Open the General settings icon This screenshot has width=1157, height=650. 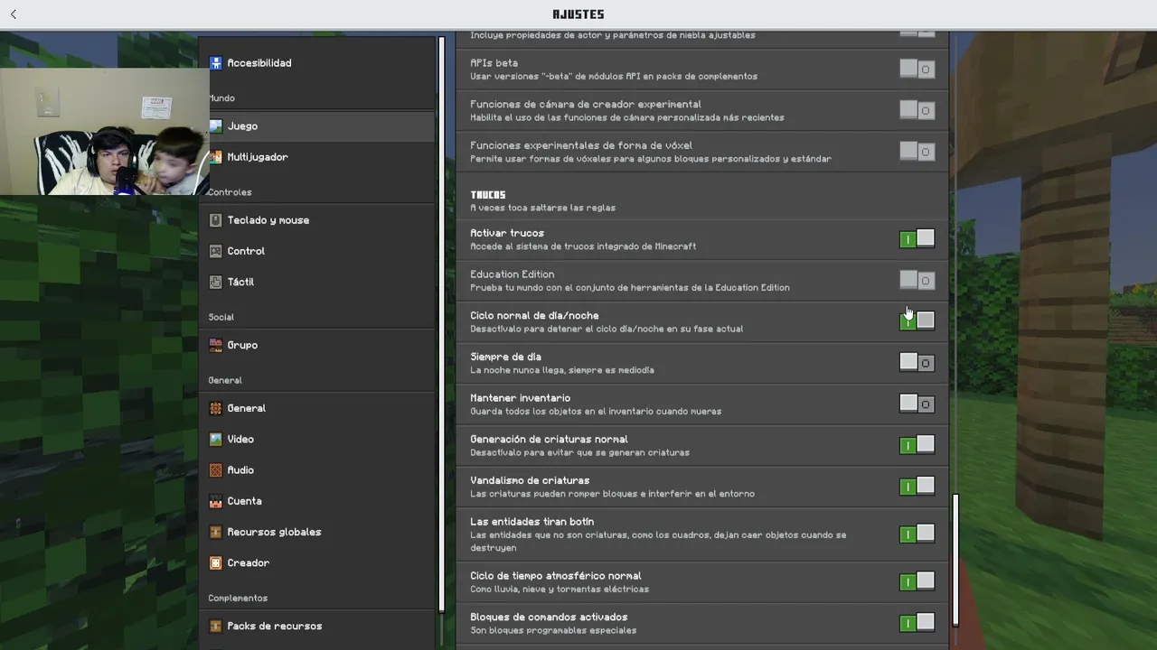pos(215,408)
